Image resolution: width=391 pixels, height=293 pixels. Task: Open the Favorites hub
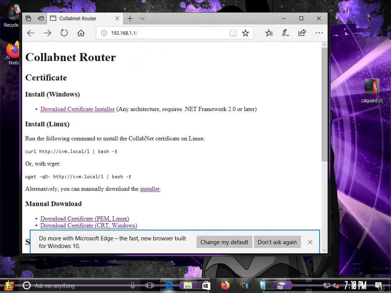269,33
